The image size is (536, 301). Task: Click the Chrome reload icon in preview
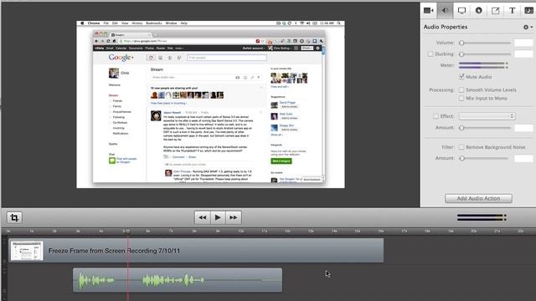108,41
